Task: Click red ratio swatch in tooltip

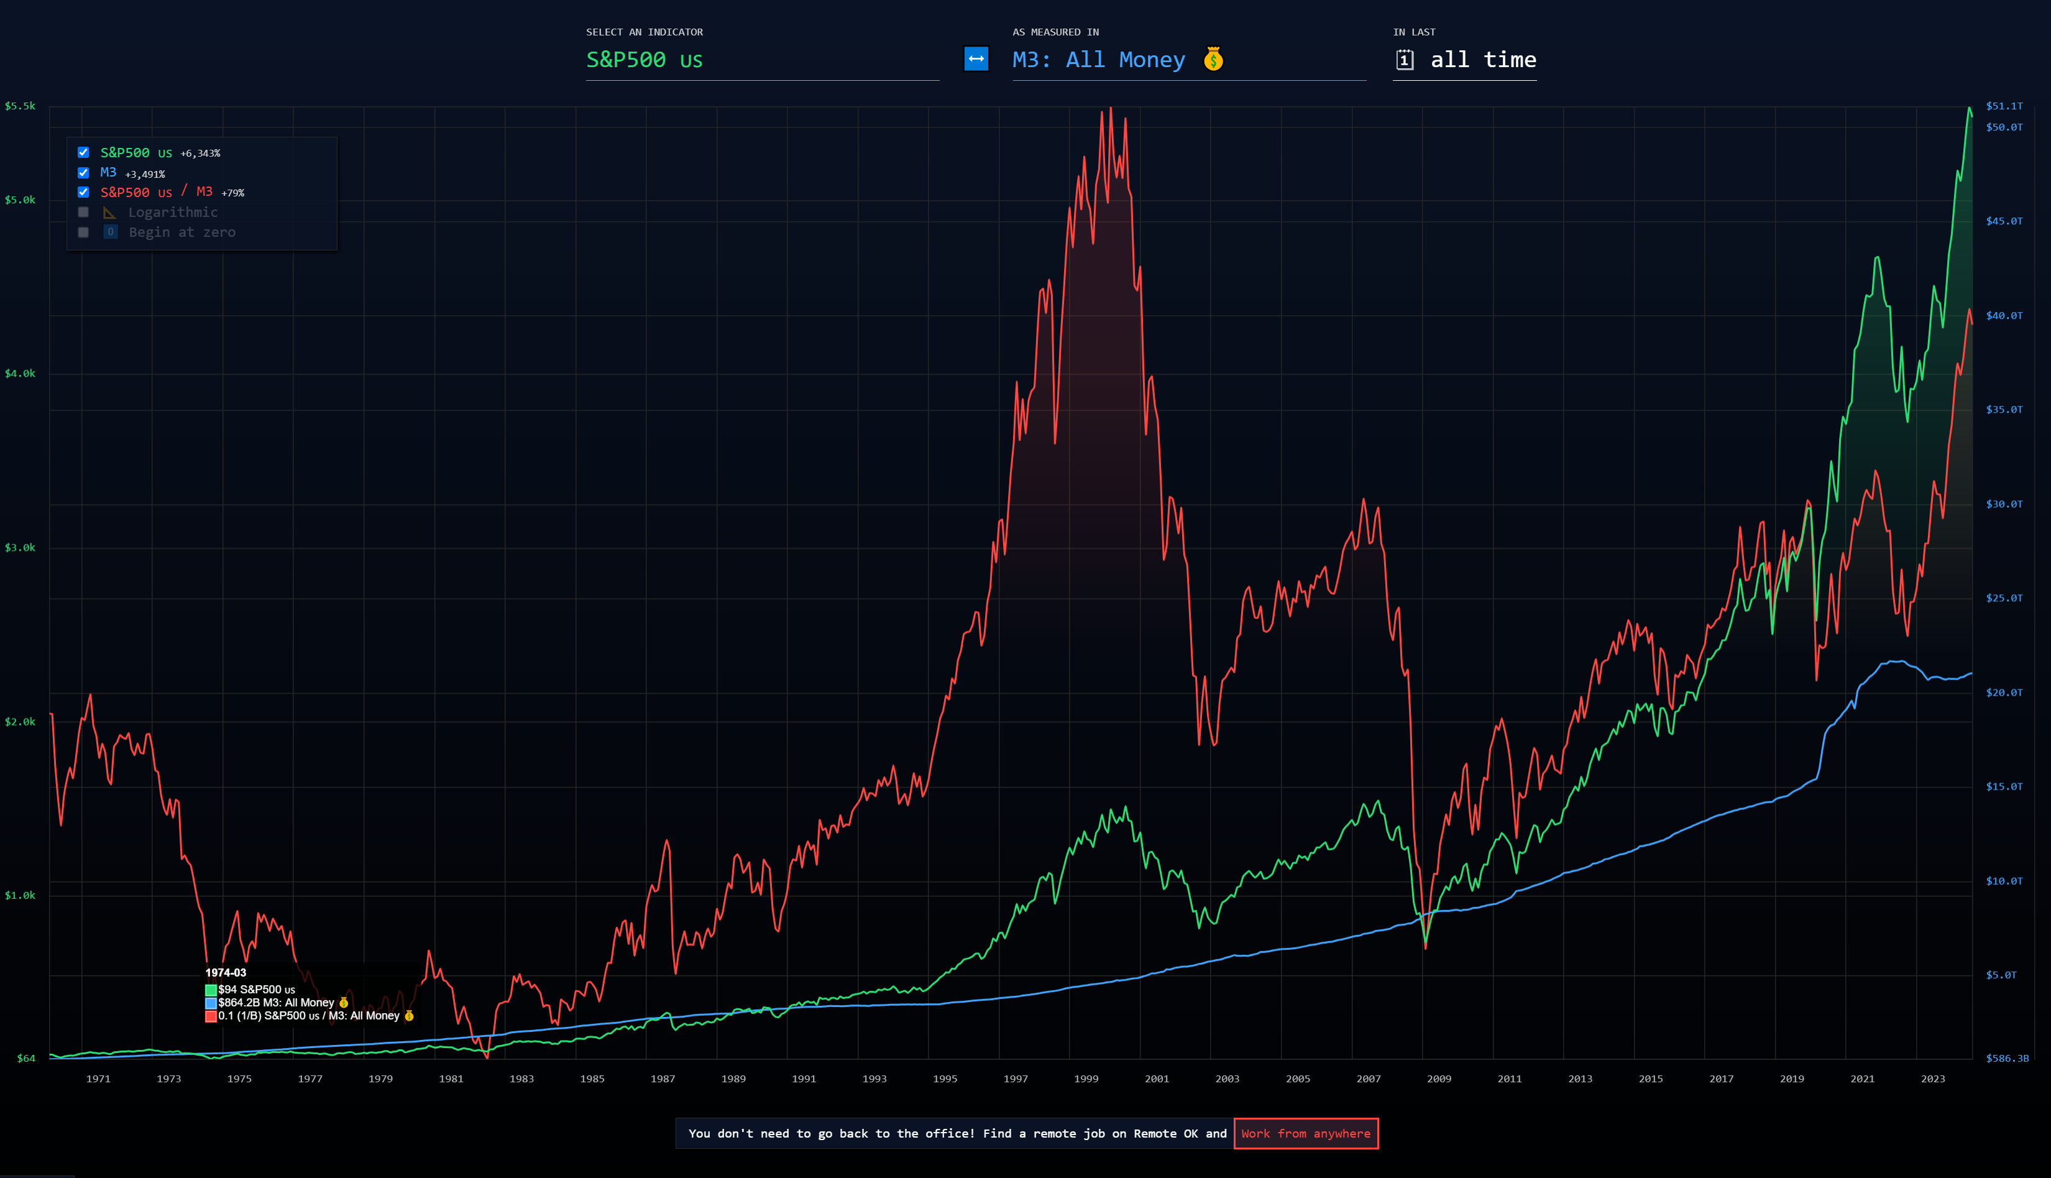Action: coord(211,1016)
